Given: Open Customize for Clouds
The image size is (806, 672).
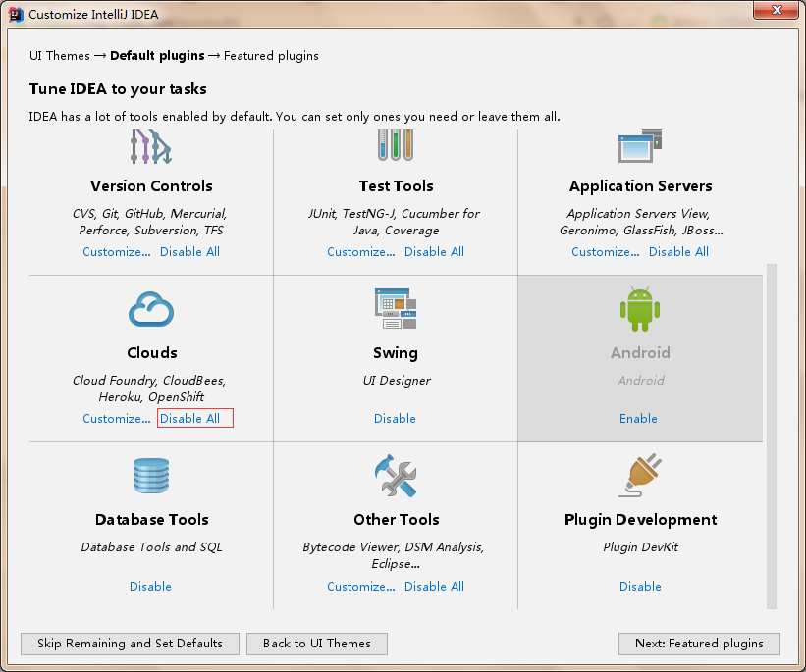Looking at the screenshot, I should 117,419.
